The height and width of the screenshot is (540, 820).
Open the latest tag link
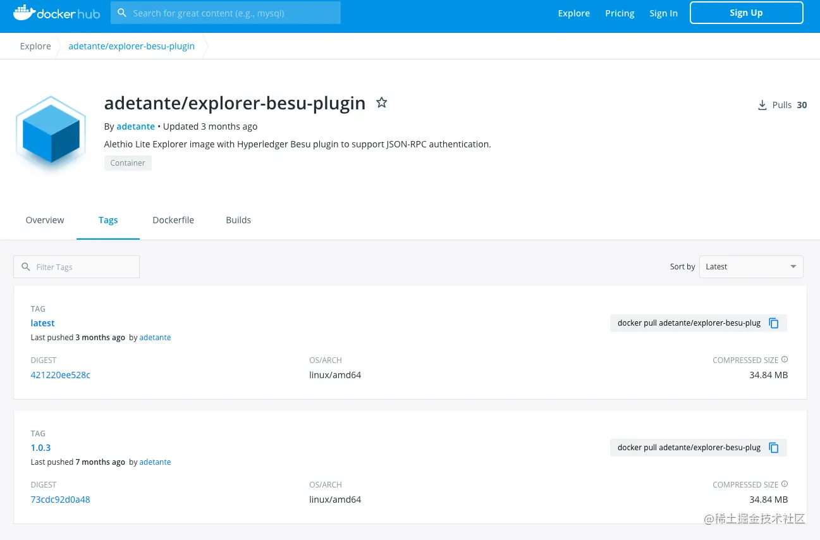click(x=42, y=323)
